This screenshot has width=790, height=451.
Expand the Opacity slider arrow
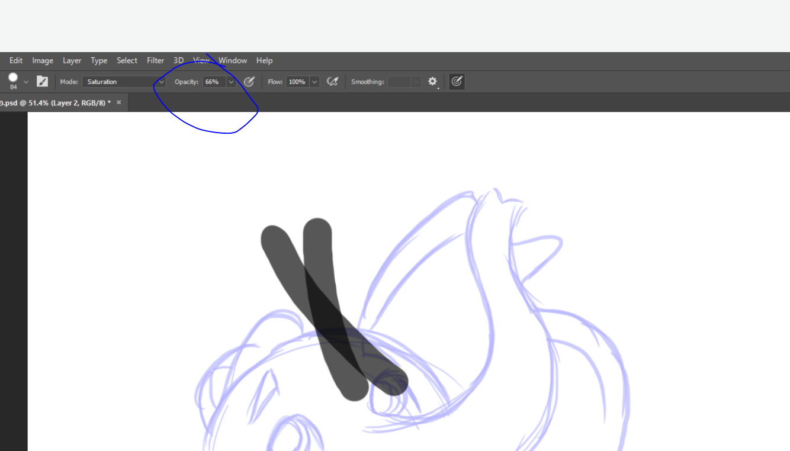(x=231, y=82)
